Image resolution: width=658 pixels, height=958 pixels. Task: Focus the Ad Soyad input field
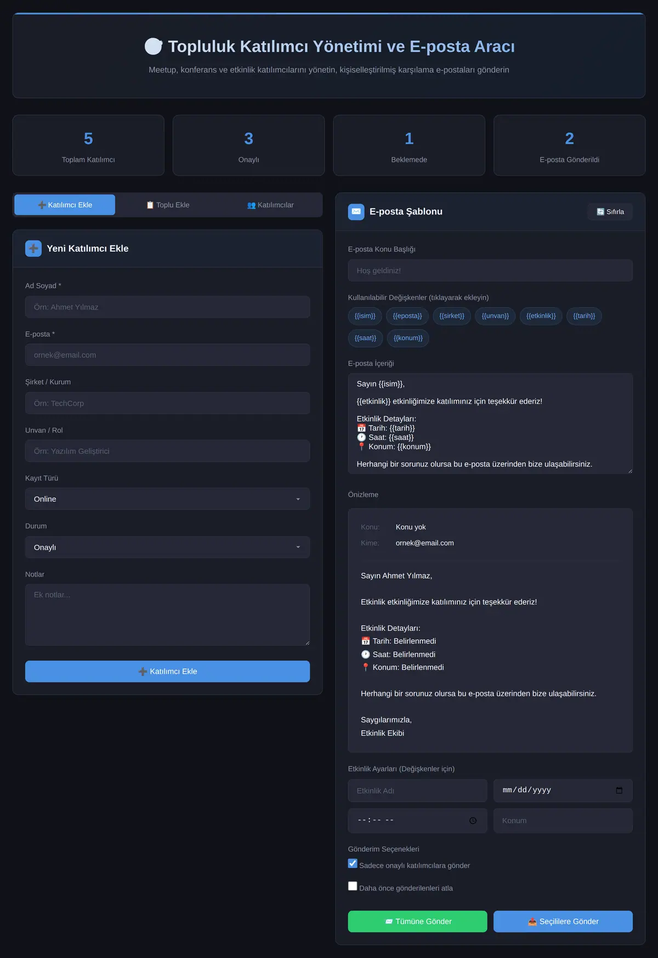[167, 307]
